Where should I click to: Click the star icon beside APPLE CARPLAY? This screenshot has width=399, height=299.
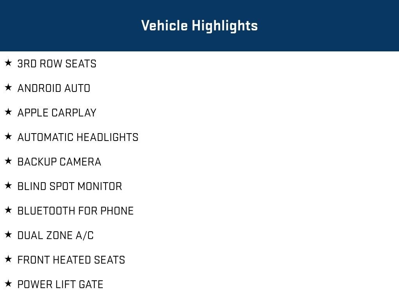tap(8, 112)
